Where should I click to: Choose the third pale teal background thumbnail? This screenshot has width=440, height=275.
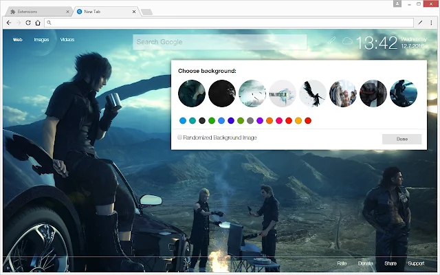point(252,93)
